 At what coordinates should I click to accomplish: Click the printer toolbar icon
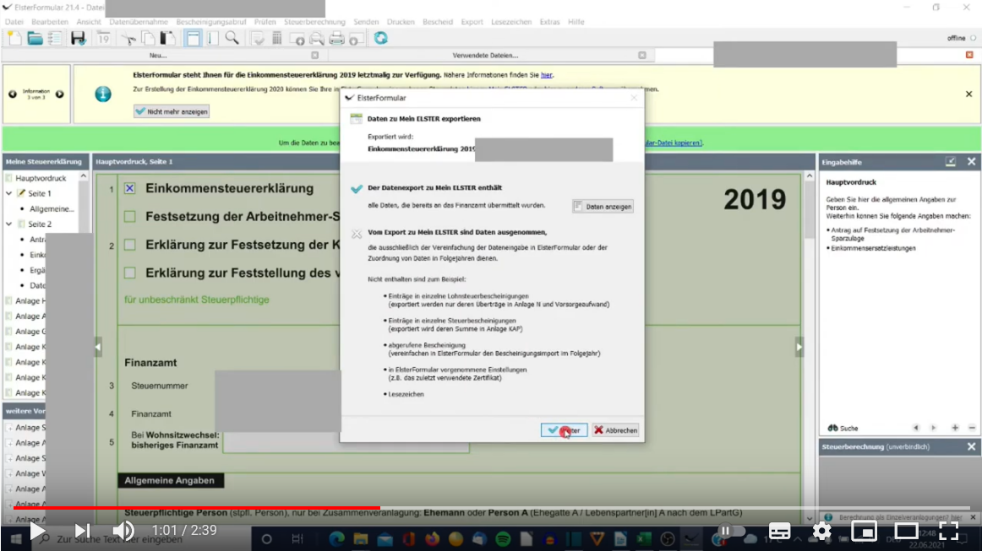click(x=337, y=39)
